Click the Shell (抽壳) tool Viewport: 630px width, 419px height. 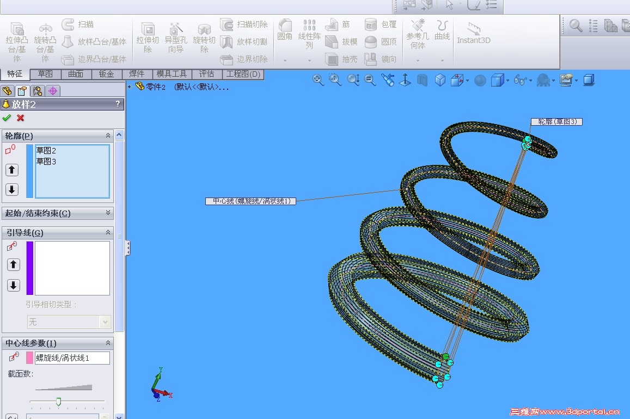(341, 59)
